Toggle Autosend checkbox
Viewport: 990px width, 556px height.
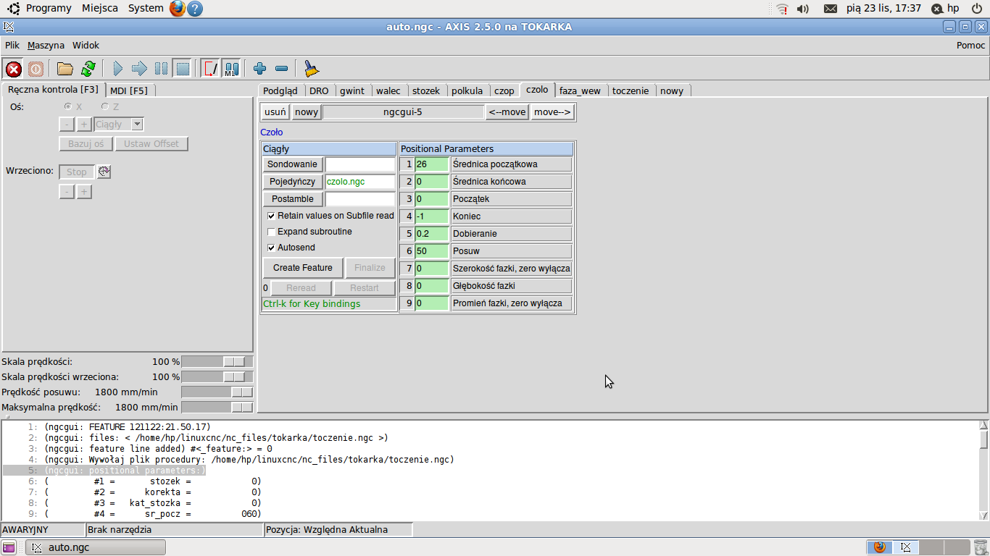(272, 248)
